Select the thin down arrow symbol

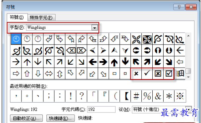click(38, 62)
